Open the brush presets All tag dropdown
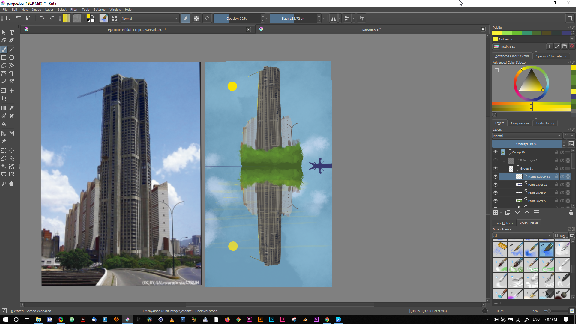The height and width of the screenshot is (324, 576). point(522,235)
